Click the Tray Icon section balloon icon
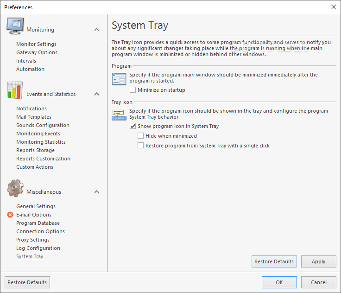The height and width of the screenshot is (293, 341). click(119, 115)
